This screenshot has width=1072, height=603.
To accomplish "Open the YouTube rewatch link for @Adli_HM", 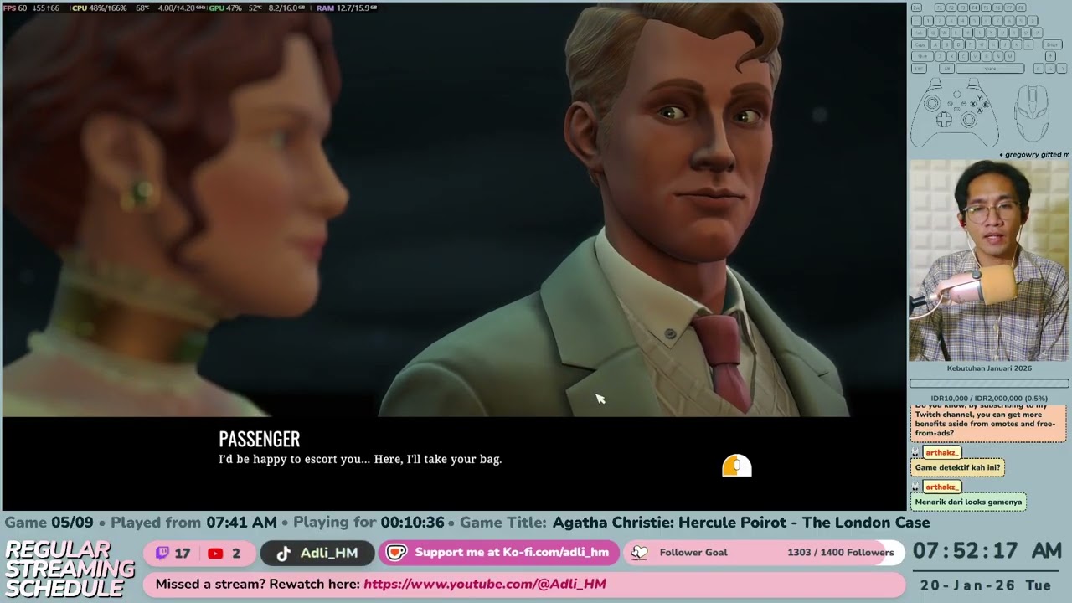I will click(x=485, y=584).
